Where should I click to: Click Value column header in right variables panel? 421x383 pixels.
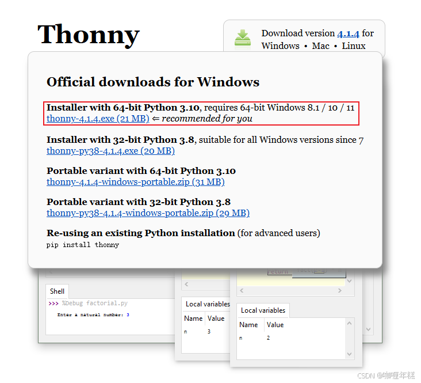pos(275,325)
